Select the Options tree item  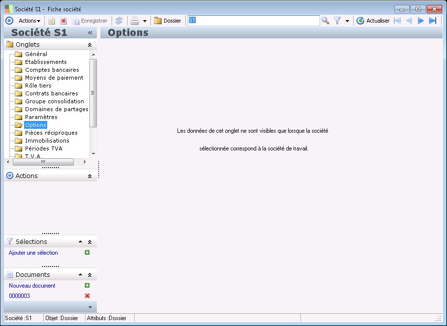click(35, 125)
